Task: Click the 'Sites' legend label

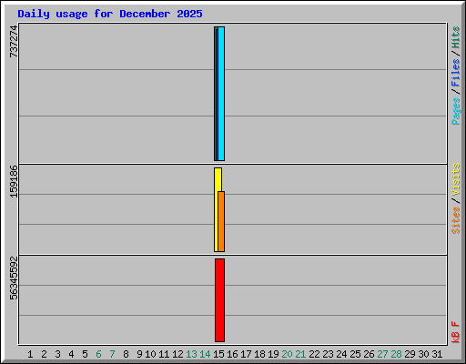Action: [455, 220]
